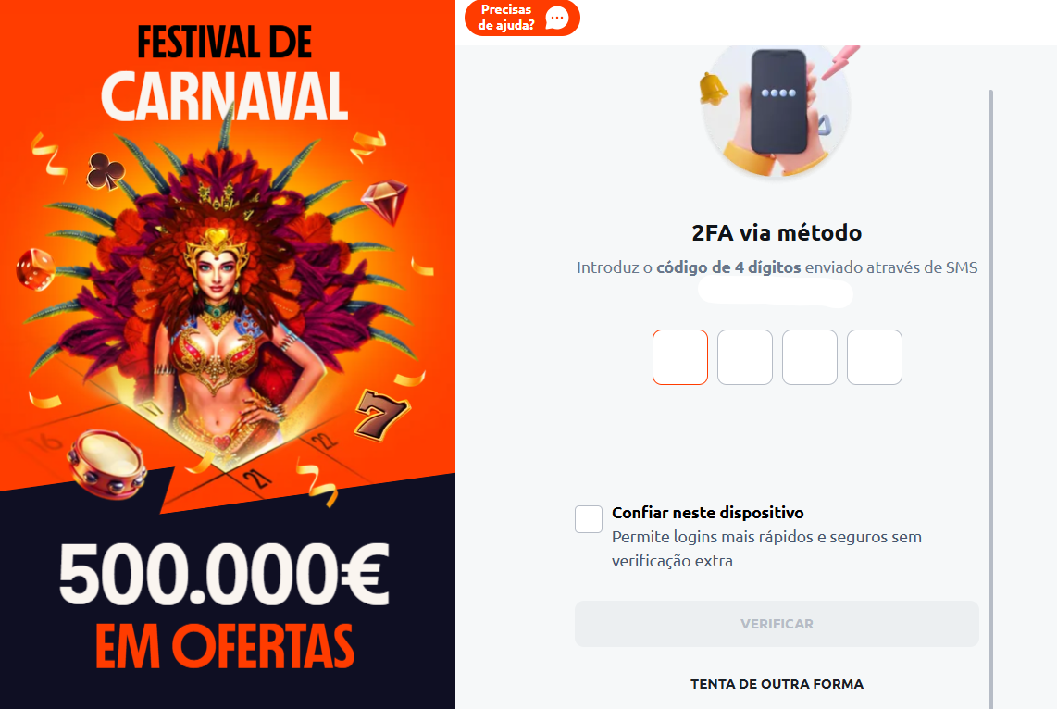Viewport: 1057px width, 709px height.
Task: Click the club card suit icon in the banner
Action: (x=105, y=171)
